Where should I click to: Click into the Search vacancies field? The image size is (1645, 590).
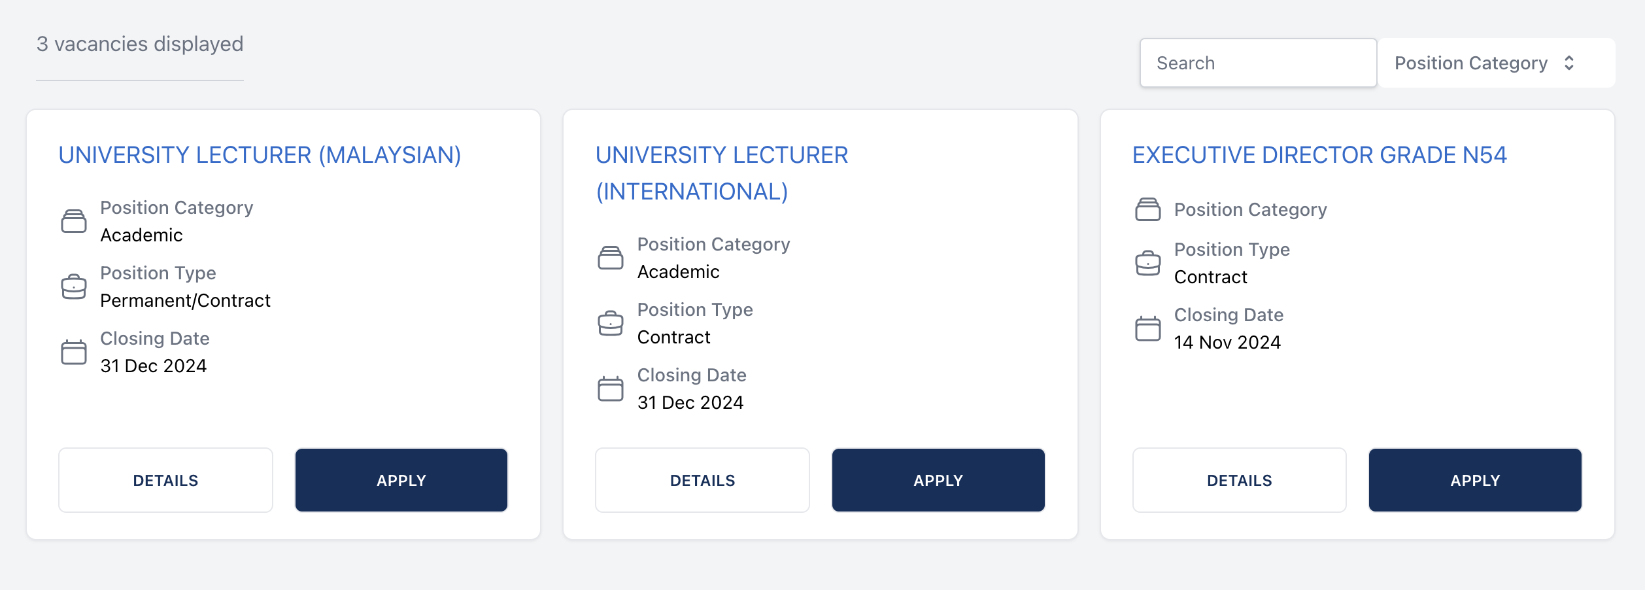pyautogui.click(x=1257, y=63)
